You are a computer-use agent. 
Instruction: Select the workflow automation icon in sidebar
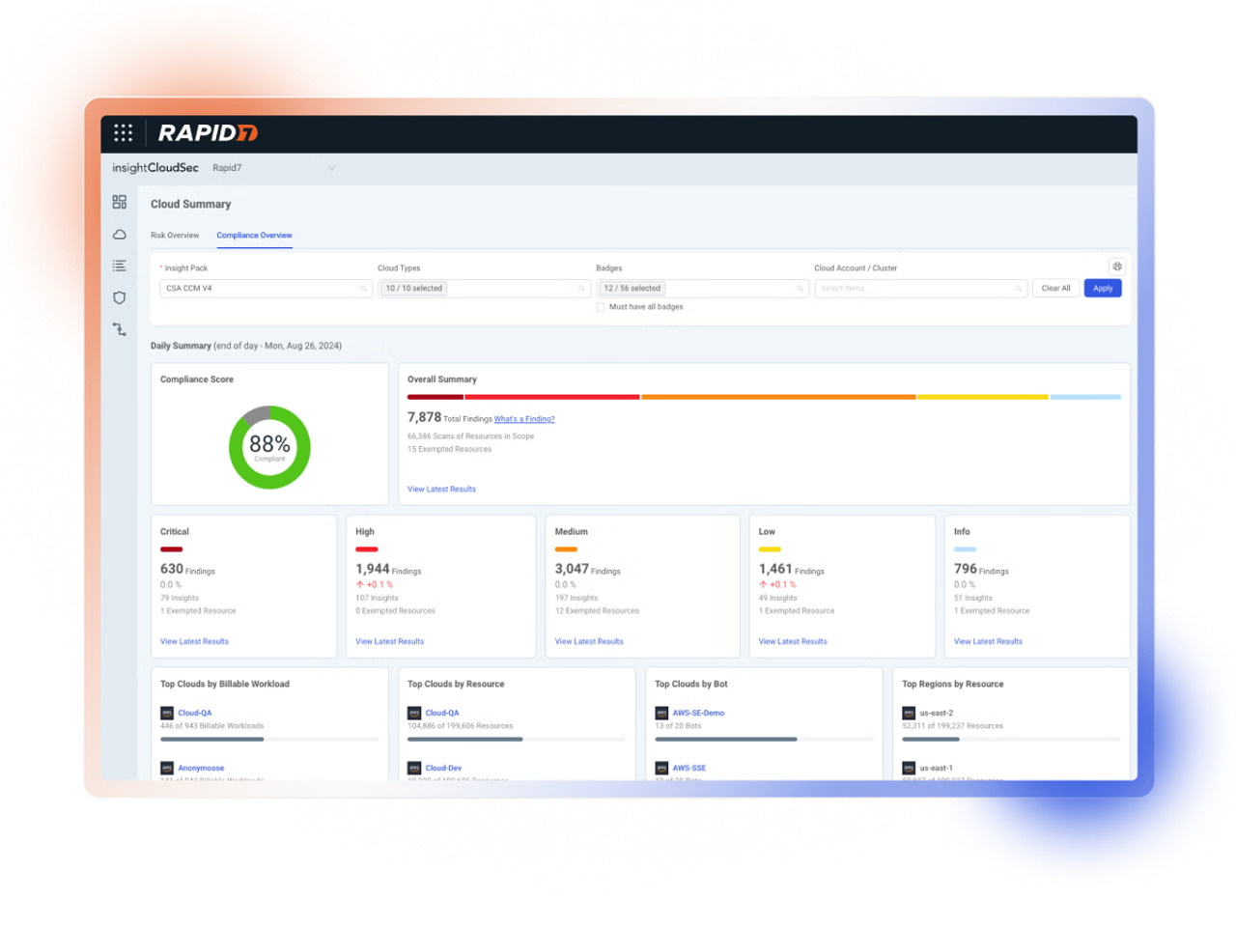pyautogui.click(x=119, y=329)
